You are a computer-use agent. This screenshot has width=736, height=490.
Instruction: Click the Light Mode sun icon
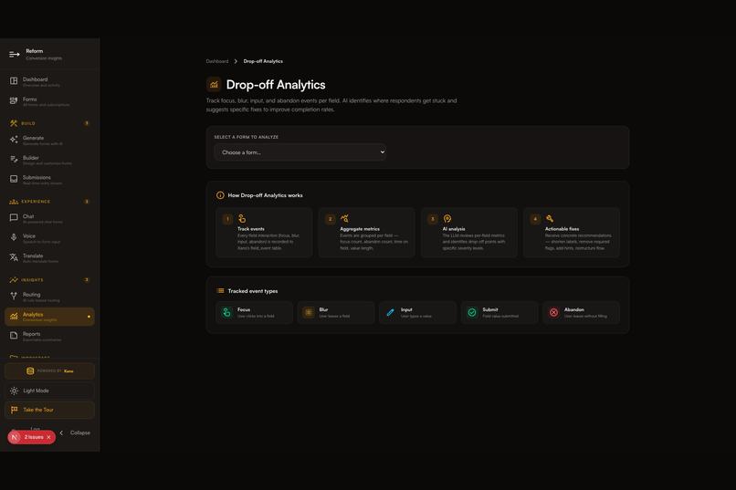pos(14,391)
